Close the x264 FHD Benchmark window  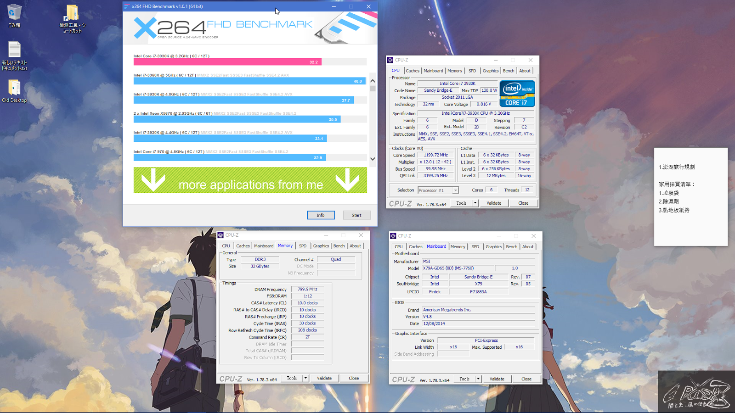coord(368,6)
